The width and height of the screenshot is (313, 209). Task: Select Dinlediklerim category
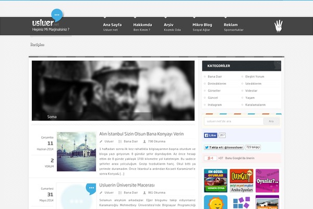pyautogui.click(x=217, y=84)
